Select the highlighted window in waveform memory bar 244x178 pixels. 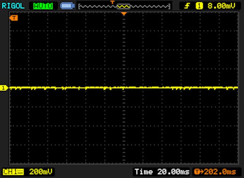pyautogui.click(x=124, y=6)
